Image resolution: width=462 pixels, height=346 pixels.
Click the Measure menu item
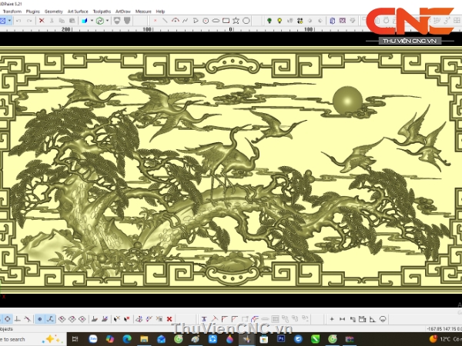[143, 12]
